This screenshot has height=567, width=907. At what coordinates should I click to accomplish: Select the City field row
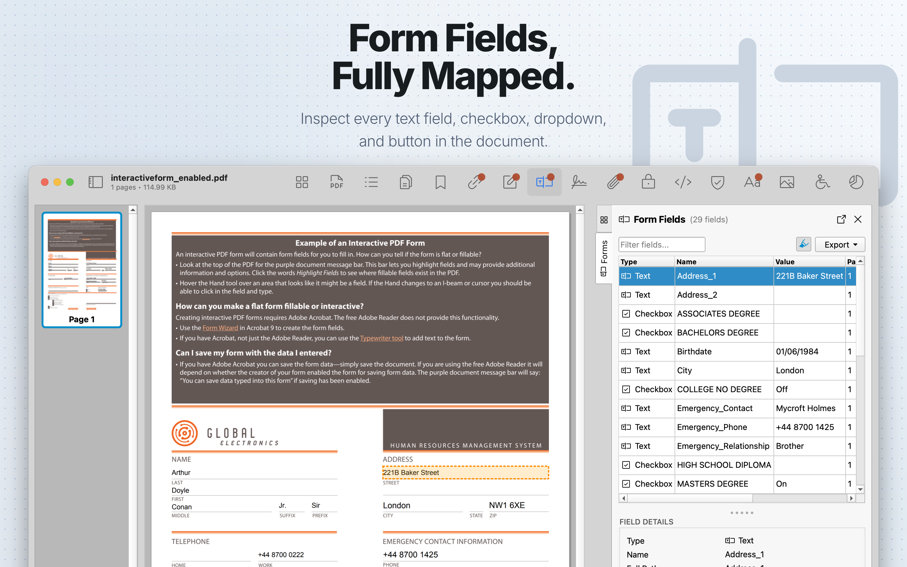pos(737,370)
